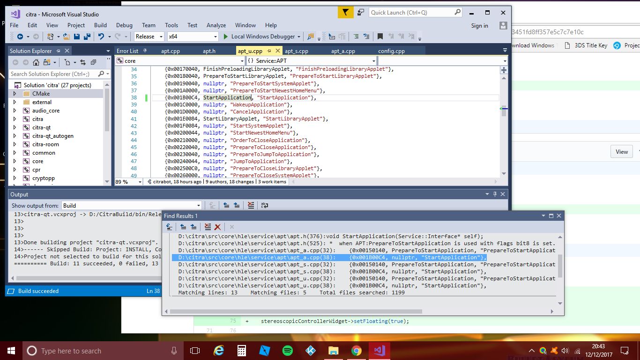Open Chrome from the taskbar
The width and height of the screenshot is (640, 360).
coord(357,351)
